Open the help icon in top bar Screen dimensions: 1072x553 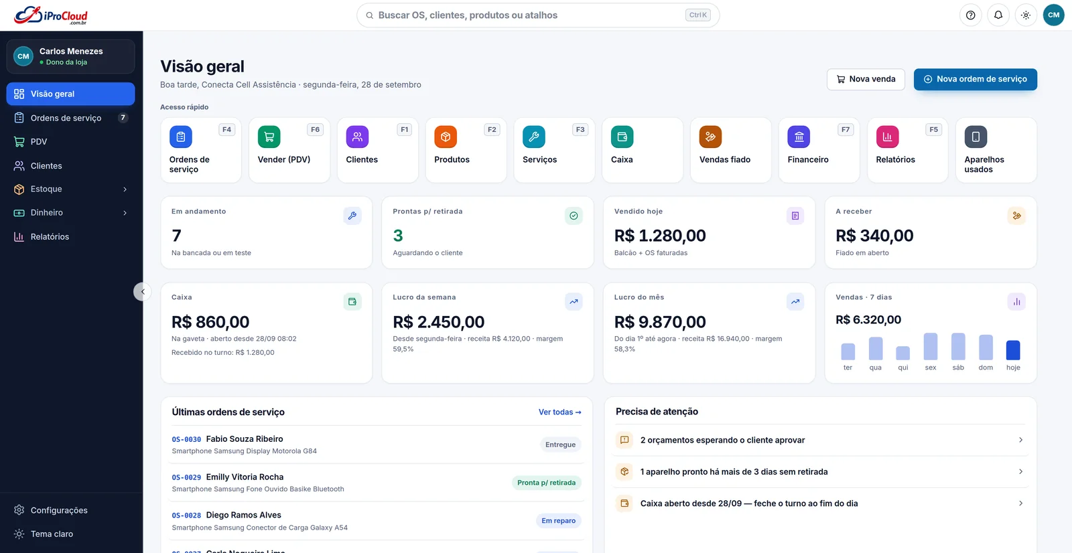(970, 15)
